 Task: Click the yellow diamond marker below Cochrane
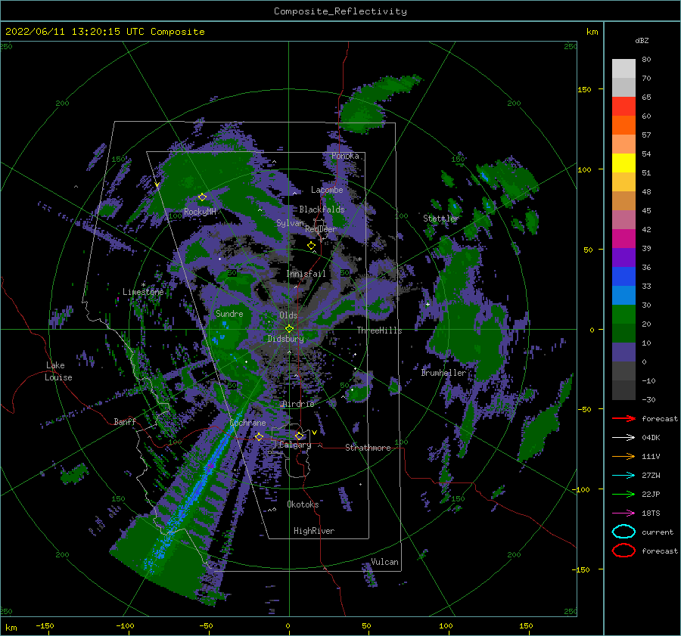[259, 436]
